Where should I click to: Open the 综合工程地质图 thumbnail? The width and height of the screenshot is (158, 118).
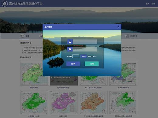point(64,81)
